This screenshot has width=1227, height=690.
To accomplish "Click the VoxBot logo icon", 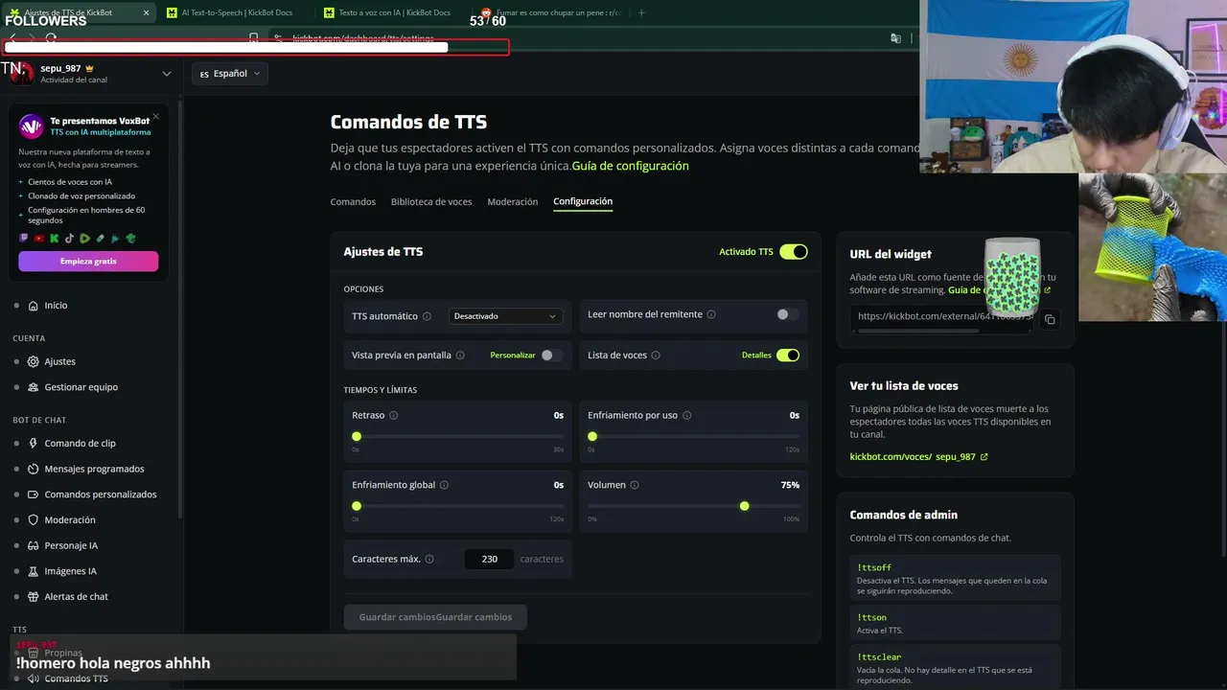I will (x=32, y=126).
